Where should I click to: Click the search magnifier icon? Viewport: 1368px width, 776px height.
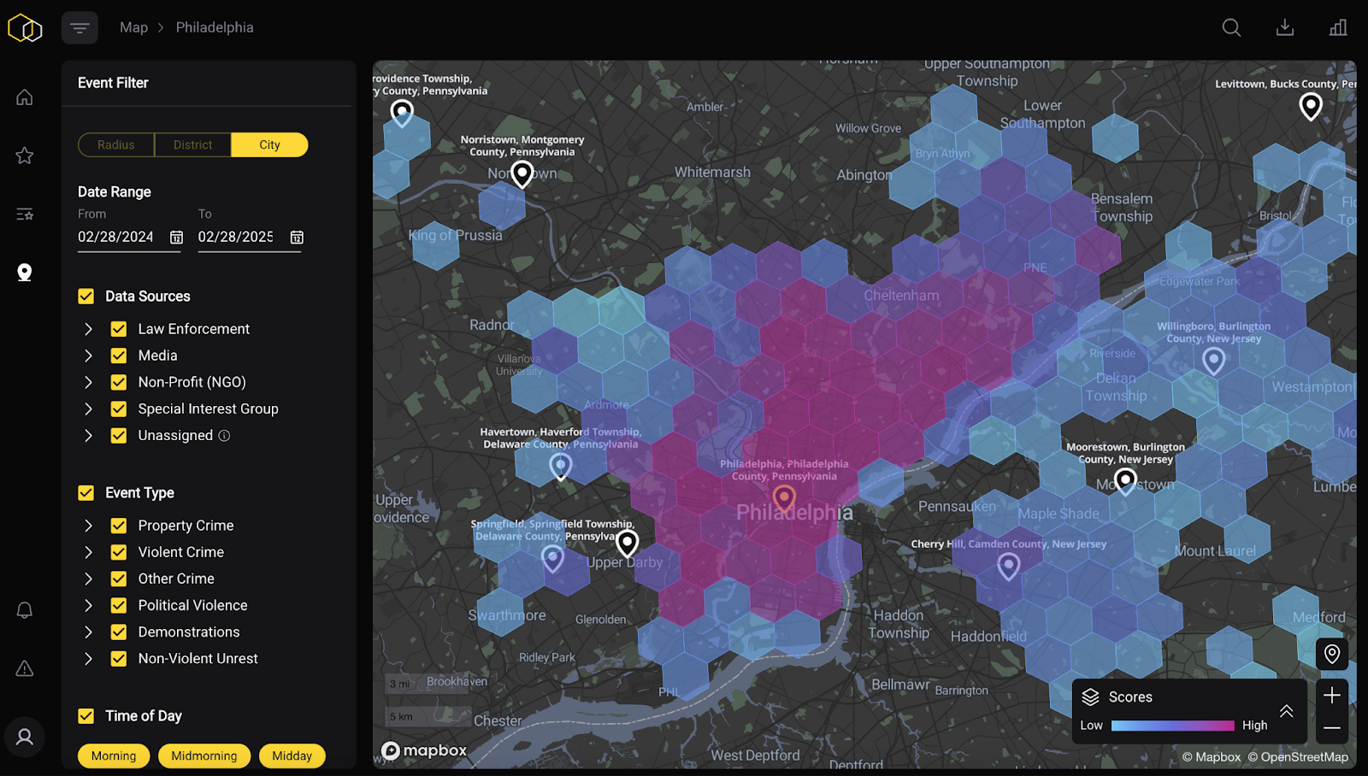pos(1231,27)
